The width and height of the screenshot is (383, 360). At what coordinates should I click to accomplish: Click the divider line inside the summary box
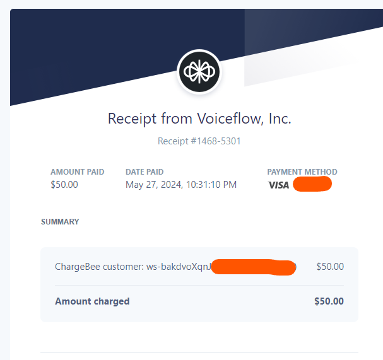199,285
